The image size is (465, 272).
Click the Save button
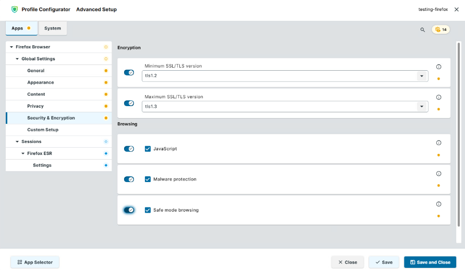point(384,262)
